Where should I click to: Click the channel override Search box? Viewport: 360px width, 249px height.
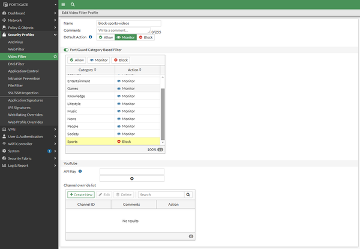click(161, 194)
